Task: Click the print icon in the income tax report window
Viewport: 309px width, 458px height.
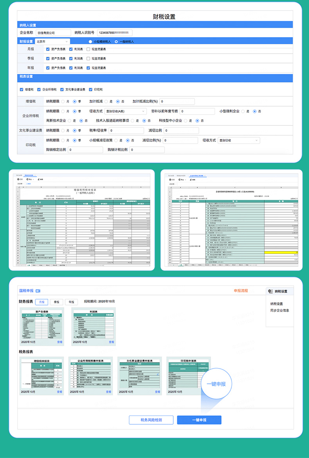Action: coord(170,179)
